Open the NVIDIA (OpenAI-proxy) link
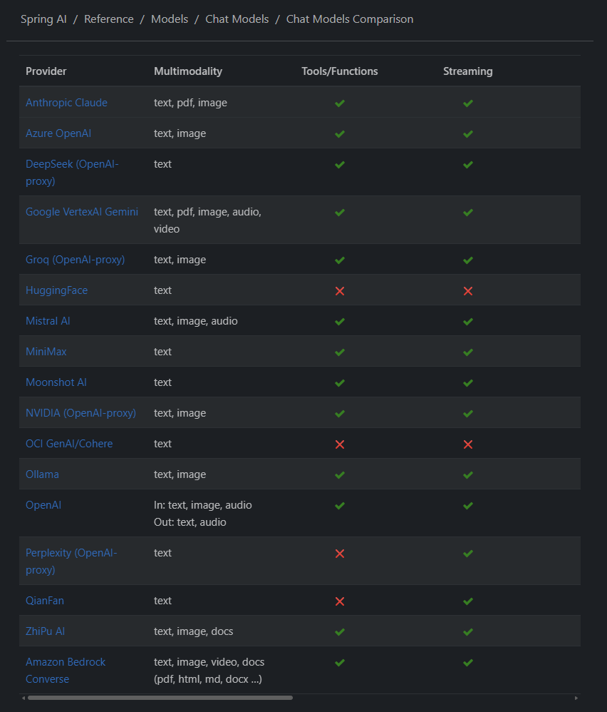 [81, 413]
